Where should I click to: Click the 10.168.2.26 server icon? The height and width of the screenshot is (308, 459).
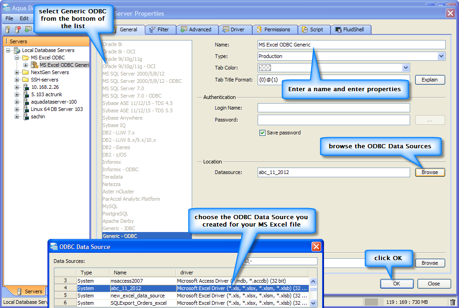(26, 87)
